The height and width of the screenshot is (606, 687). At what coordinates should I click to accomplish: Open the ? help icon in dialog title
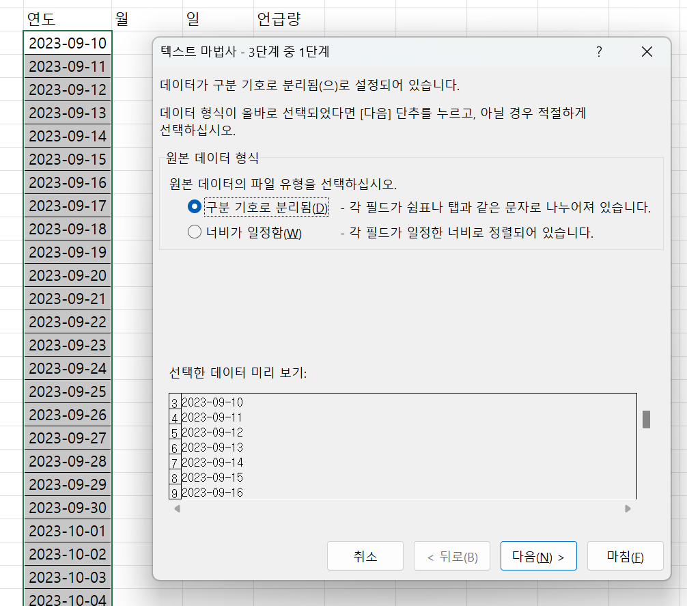click(x=599, y=52)
